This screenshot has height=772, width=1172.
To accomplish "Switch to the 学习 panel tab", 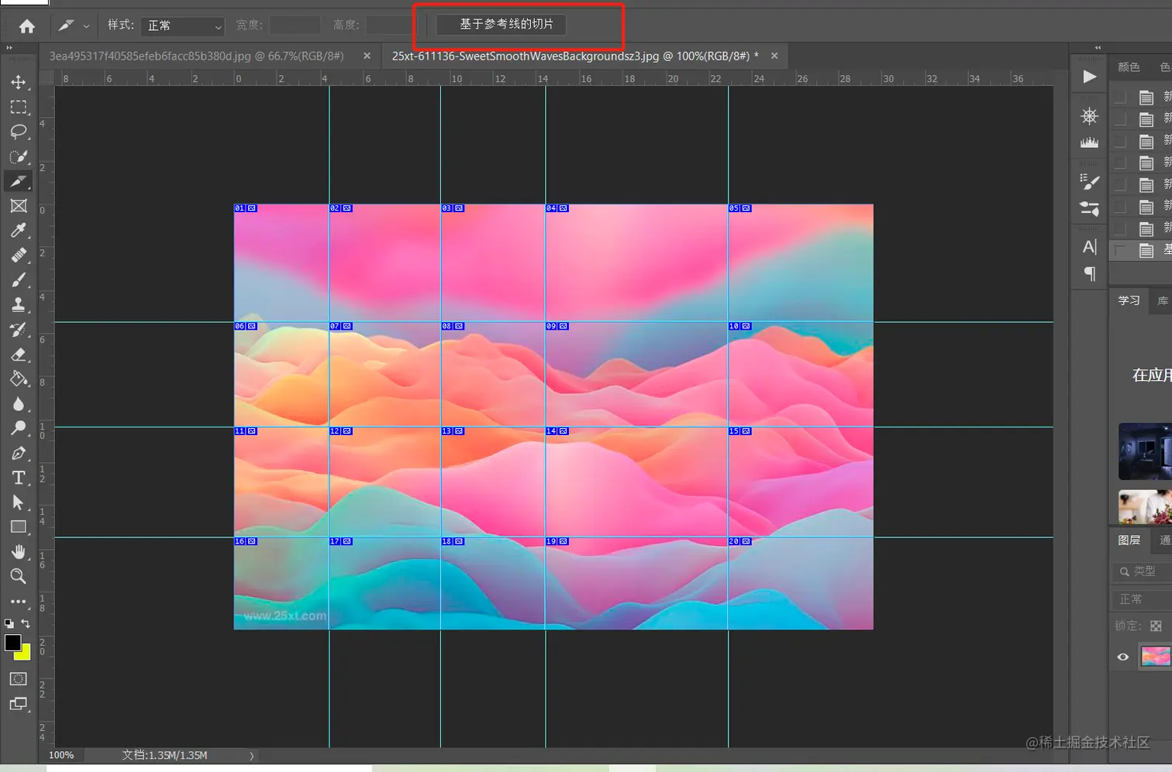I will 1129,300.
